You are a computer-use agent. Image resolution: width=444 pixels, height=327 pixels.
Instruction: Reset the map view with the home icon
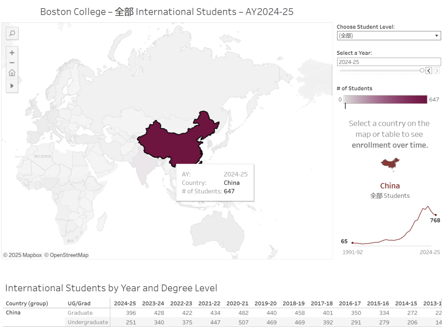click(x=12, y=73)
